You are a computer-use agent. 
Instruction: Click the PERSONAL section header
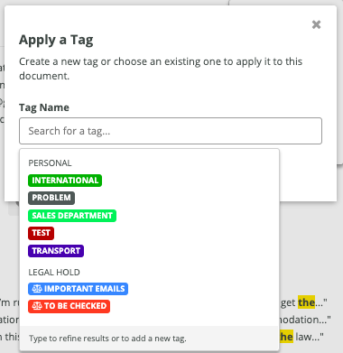[x=50, y=163]
